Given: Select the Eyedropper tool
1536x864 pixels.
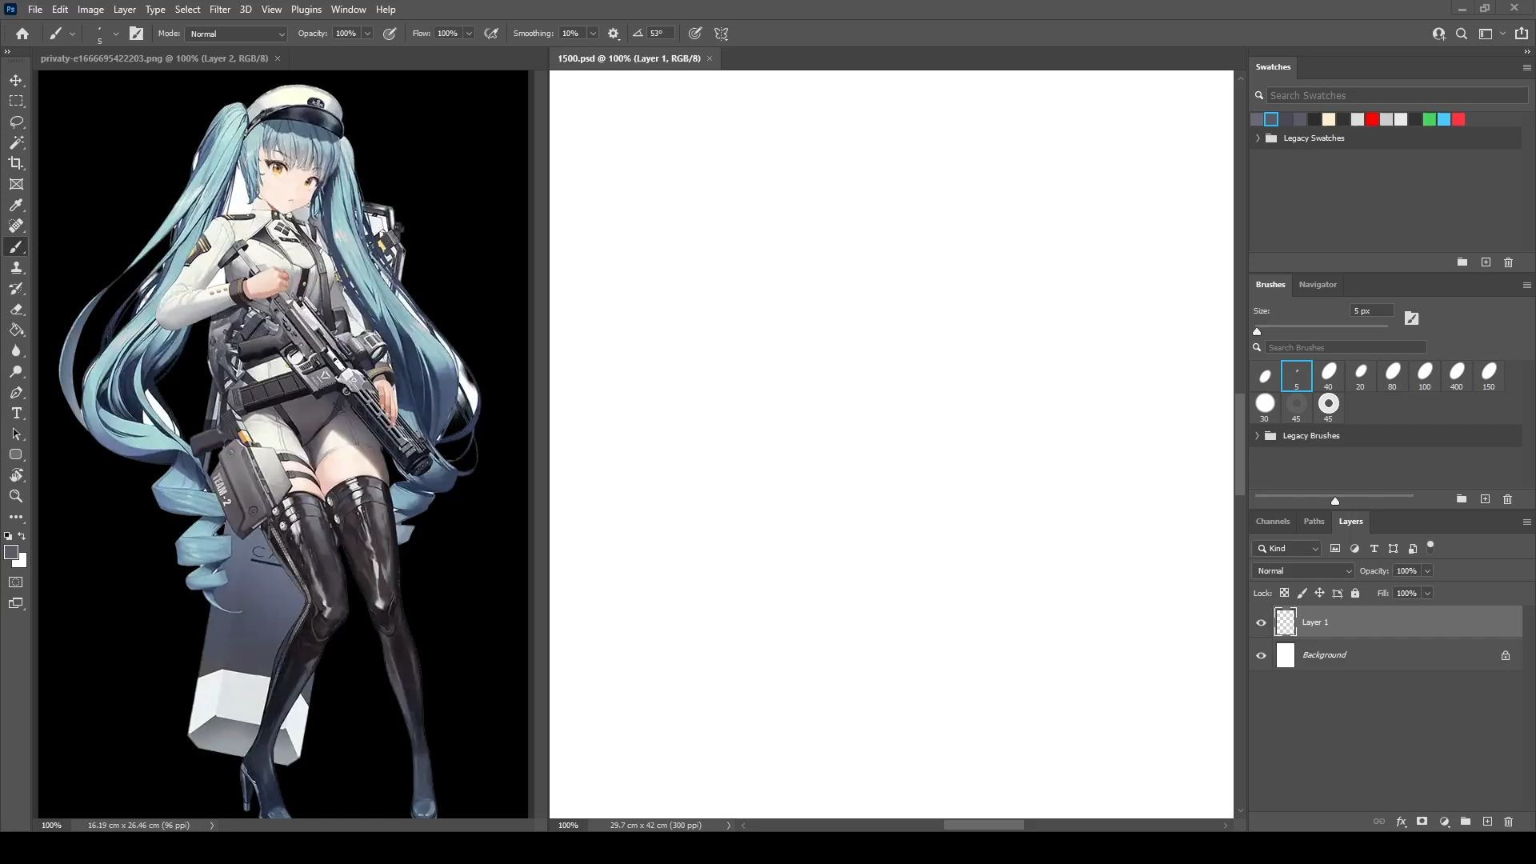Looking at the screenshot, I should [x=16, y=205].
